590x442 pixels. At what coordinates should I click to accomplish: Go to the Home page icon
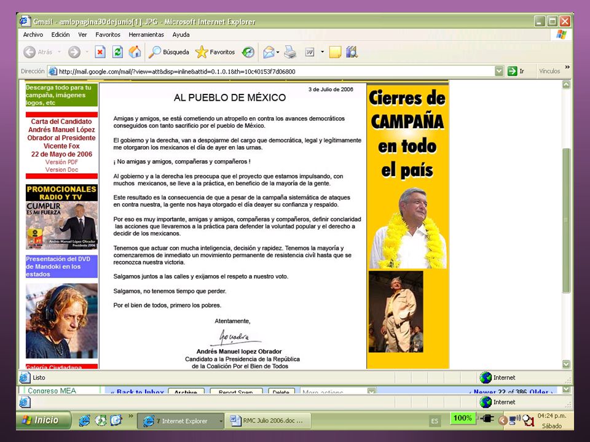point(135,52)
